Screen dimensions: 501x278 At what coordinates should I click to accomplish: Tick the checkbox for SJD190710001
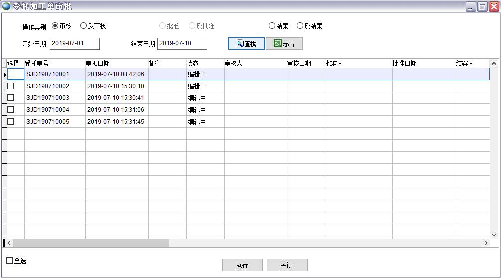click(11, 74)
